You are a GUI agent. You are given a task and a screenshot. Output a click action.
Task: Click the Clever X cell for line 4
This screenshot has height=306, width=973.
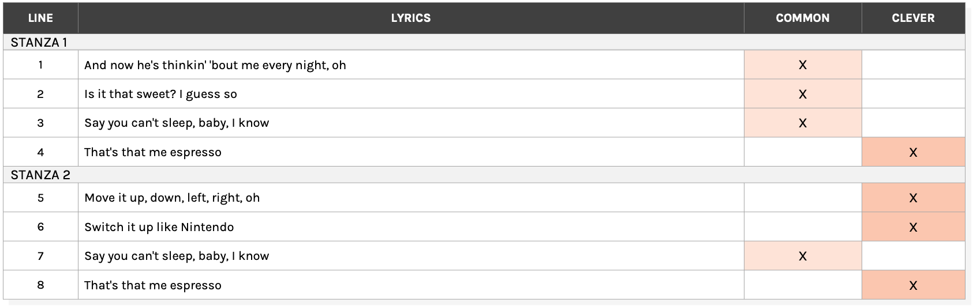(912, 152)
